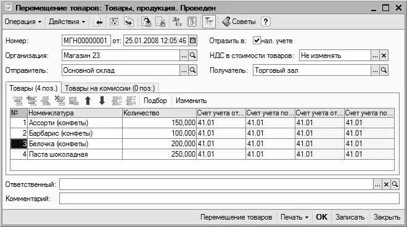
Task: Click the add new row icon
Action: pyautogui.click(x=18, y=101)
